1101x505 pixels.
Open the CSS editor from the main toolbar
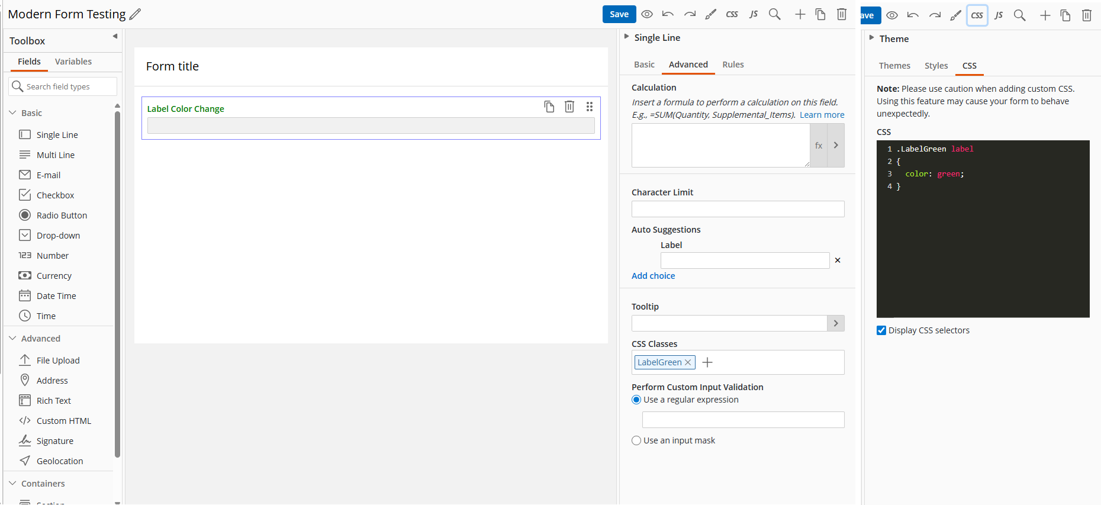[x=732, y=14]
